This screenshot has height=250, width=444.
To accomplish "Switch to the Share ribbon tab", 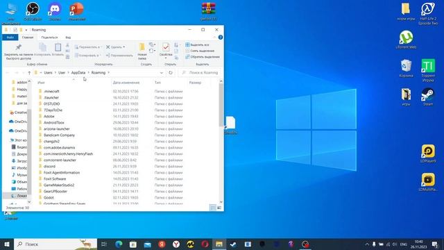I will 49,37.
